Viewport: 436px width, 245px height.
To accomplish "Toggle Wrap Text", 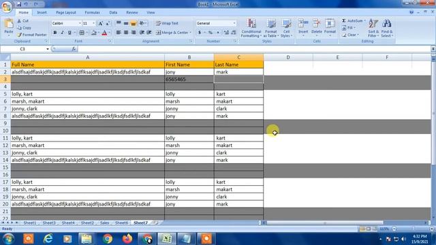I will tap(167, 23).
